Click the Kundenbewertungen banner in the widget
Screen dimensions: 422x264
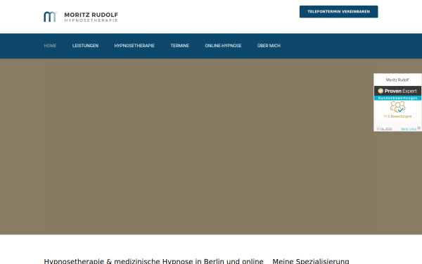tap(397, 98)
